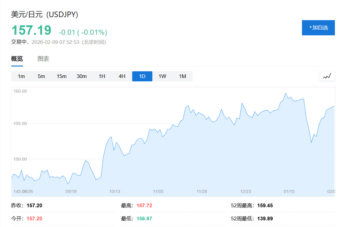Add USDJPY to watchlist with 加自选
The width and height of the screenshot is (345, 227).
(318, 28)
